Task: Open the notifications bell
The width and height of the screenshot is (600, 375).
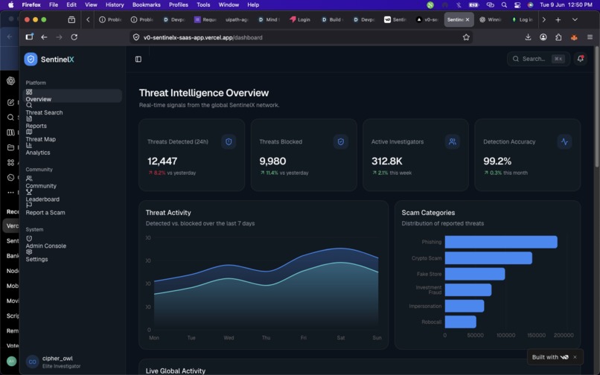Action: coord(580,59)
